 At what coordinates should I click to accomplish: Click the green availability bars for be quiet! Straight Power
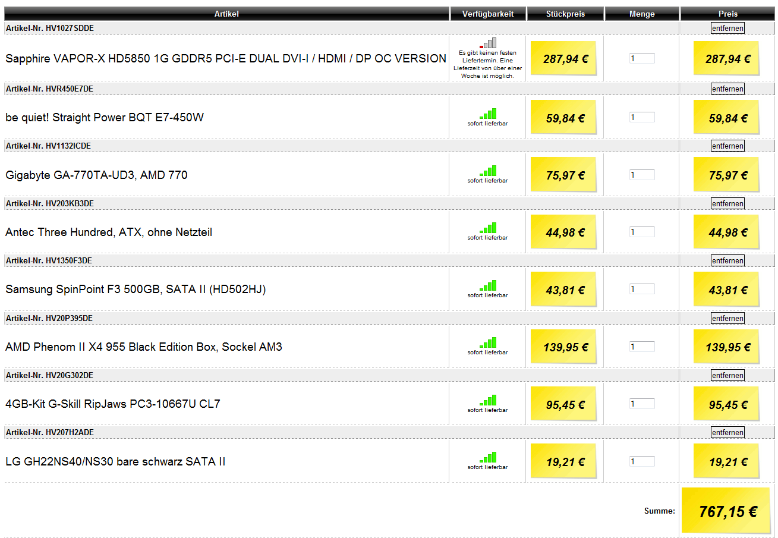click(488, 114)
